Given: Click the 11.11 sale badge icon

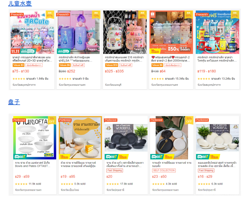Looking at the screenshot, I should pyautogui.click(x=15, y=51).
